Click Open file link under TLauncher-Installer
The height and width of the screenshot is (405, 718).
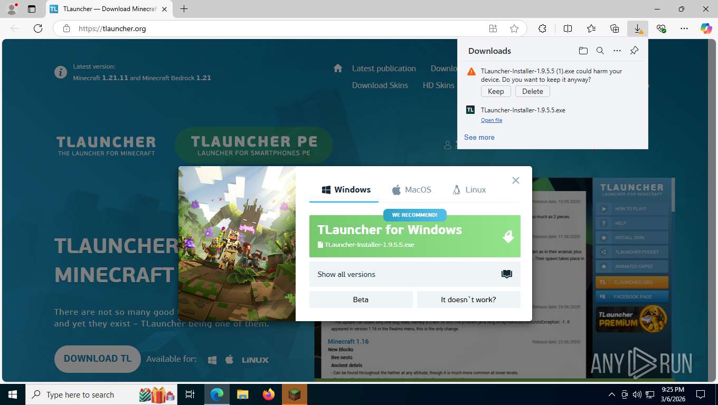pos(492,120)
